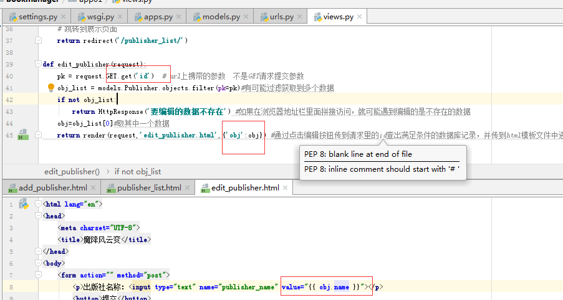Close the publisher_list.html tab
This screenshot has width=563, height=300.
pos(188,188)
